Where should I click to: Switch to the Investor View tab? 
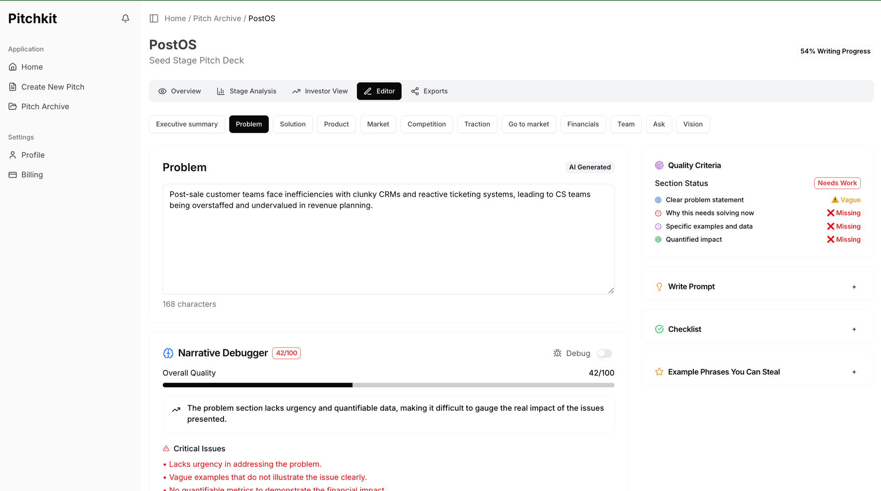pyautogui.click(x=320, y=91)
